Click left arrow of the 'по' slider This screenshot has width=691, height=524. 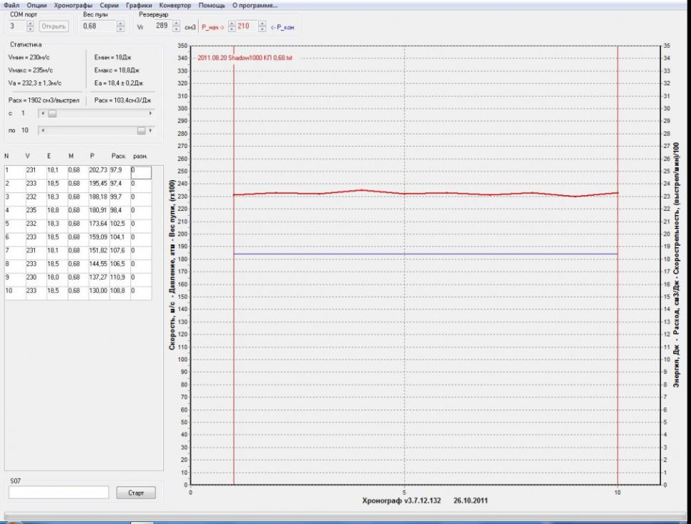pos(41,130)
